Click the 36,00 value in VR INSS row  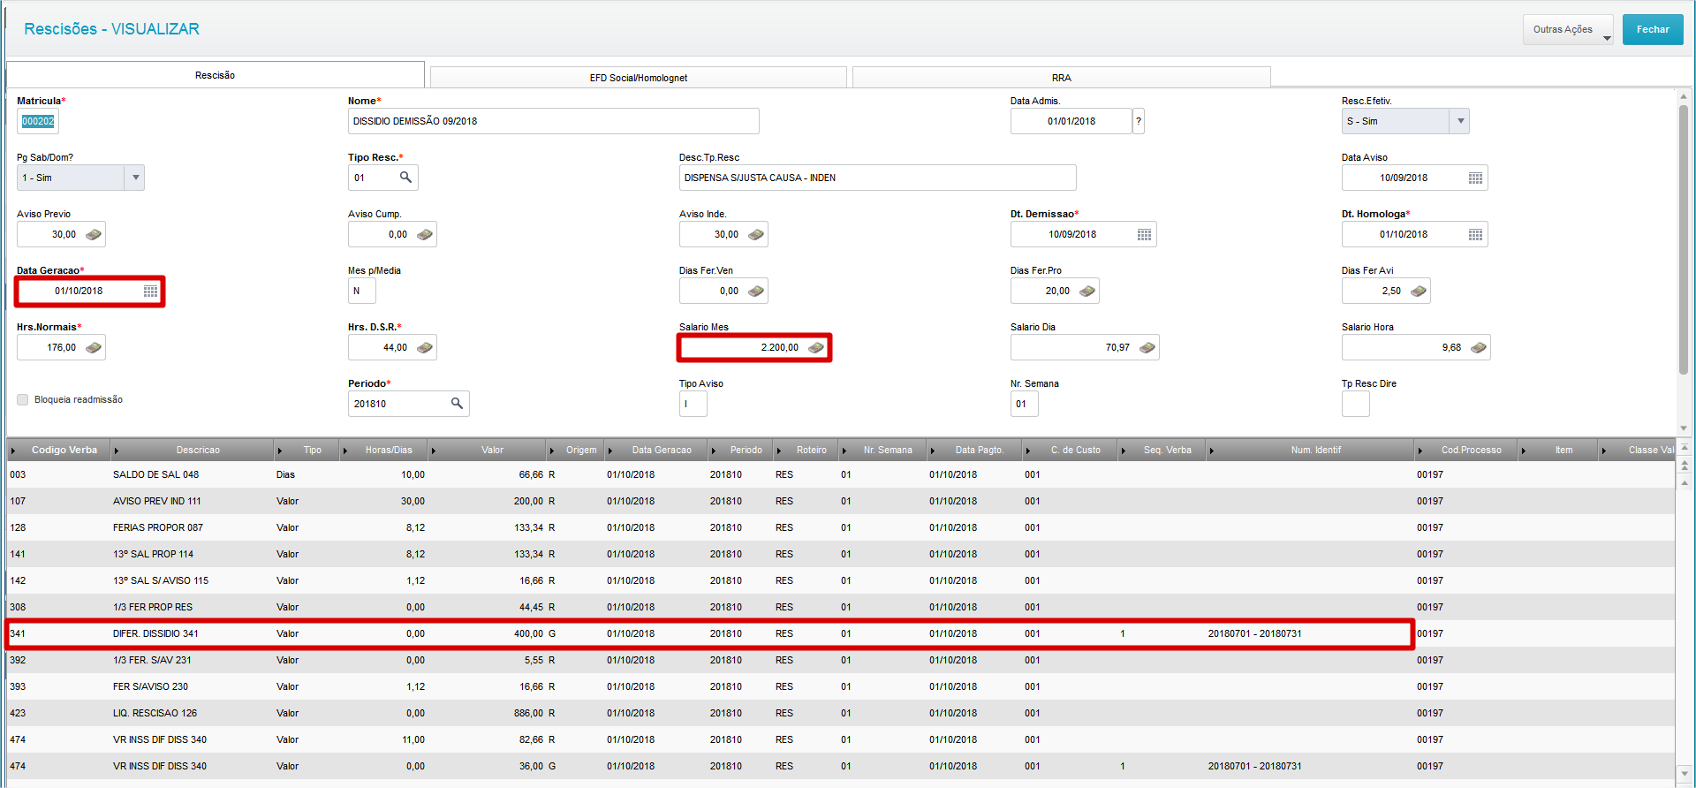click(531, 766)
